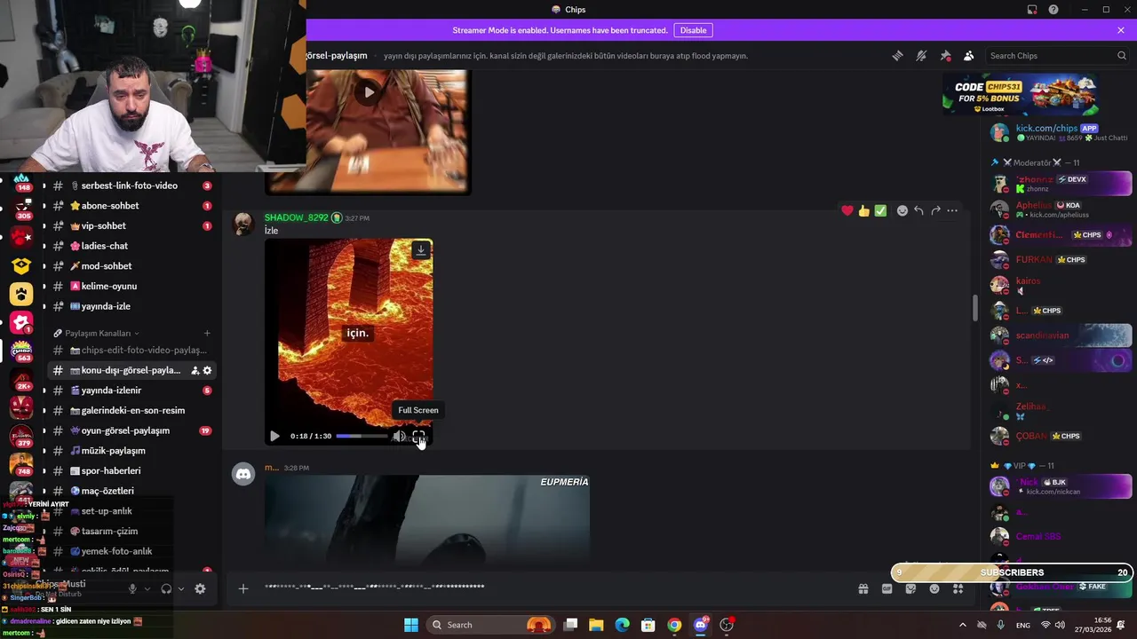Viewport: 1137px width, 639px height.
Task: Open pinned messages icon
Action: pos(945,56)
